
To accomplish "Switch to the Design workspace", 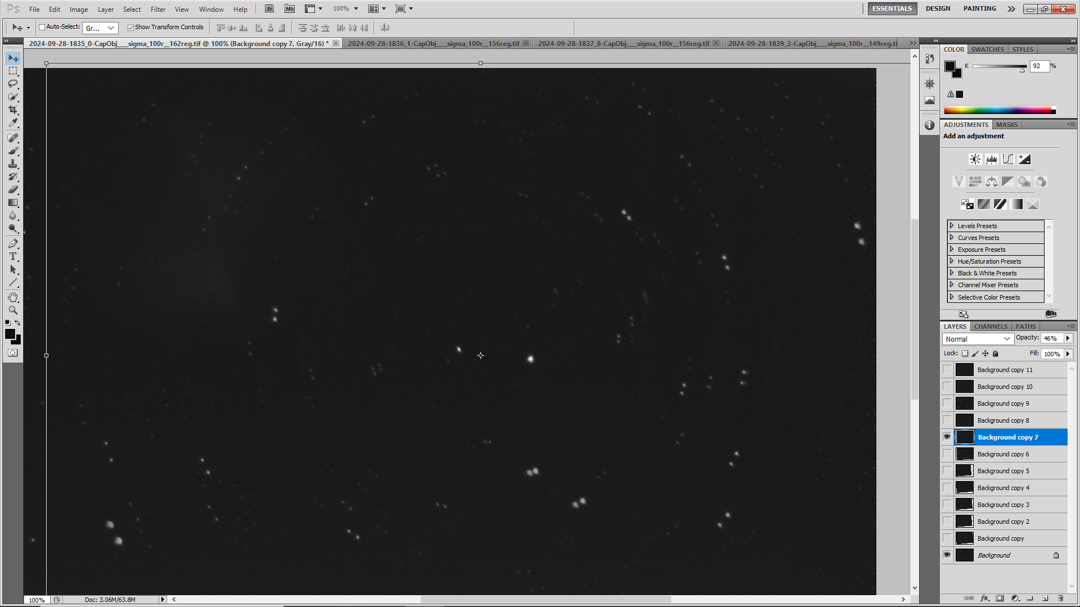I will [x=938, y=8].
